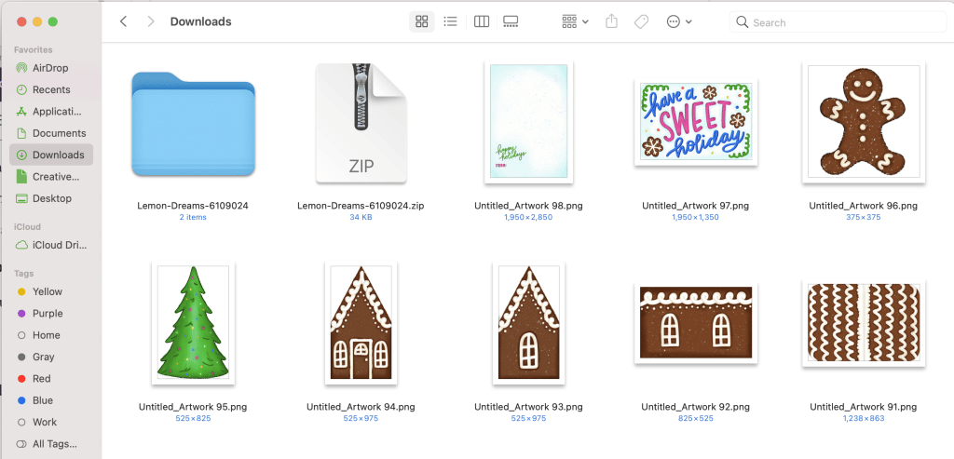954x459 pixels.
Task: Select Downloads in the sidebar
Action: pyautogui.click(x=51, y=155)
